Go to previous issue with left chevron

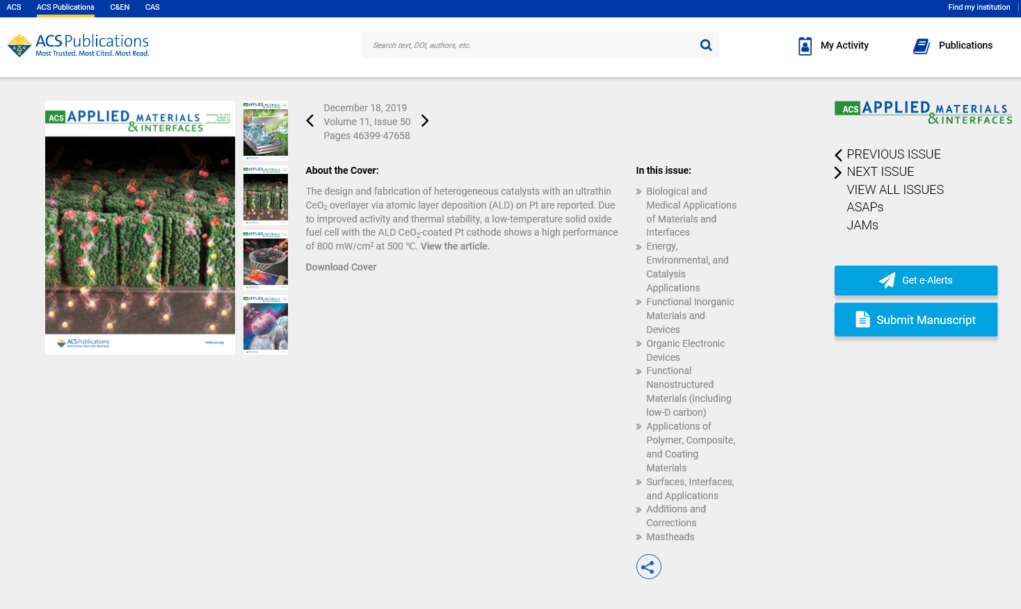310,121
